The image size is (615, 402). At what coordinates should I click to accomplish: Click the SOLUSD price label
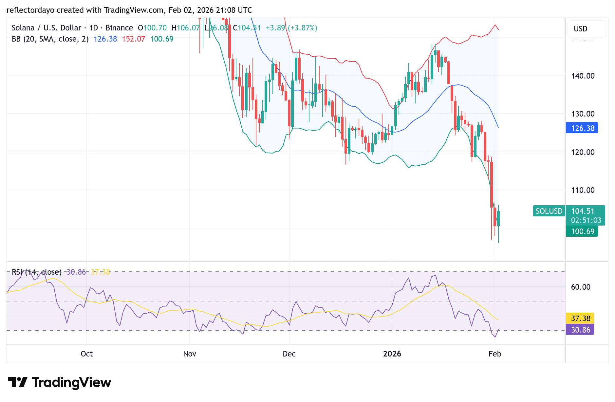tap(549, 211)
